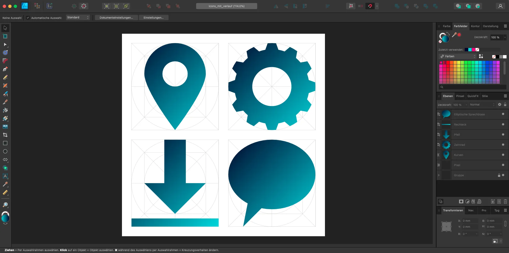Select the Node tool
The width and height of the screenshot is (509, 253).
pos(5,44)
